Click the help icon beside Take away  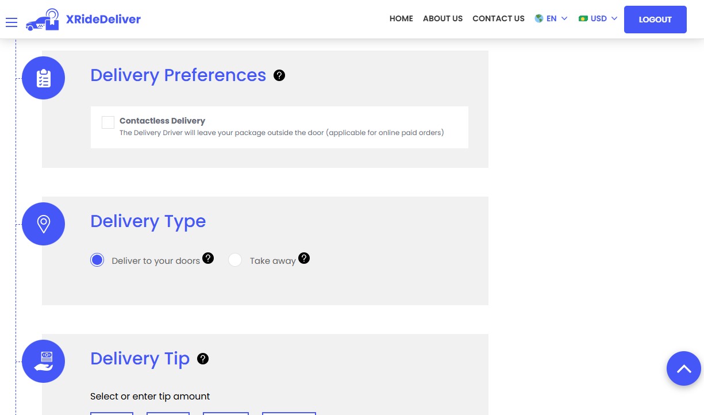304,258
